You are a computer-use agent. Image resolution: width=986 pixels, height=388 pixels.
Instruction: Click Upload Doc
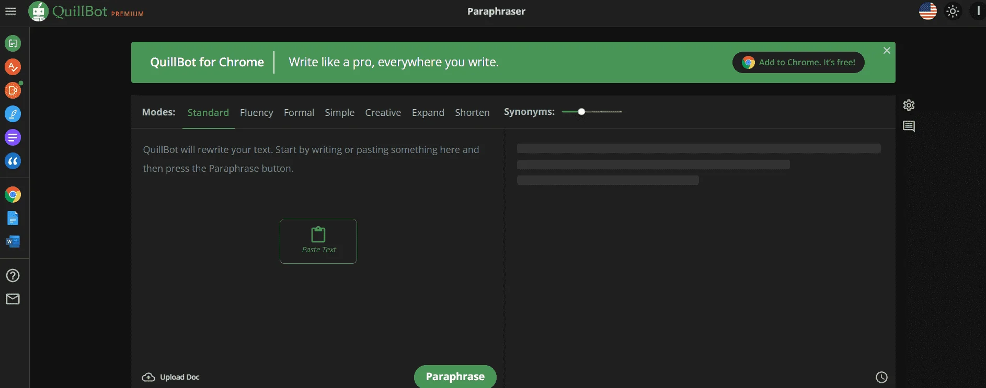point(170,377)
